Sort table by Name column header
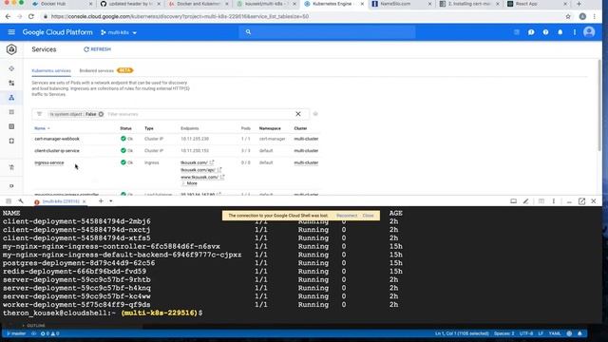608x342 pixels. click(x=40, y=128)
